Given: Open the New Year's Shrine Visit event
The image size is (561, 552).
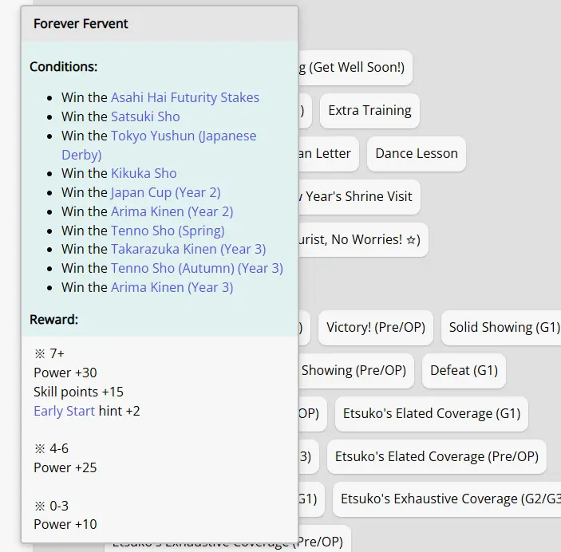Looking at the screenshot, I should click(358, 197).
